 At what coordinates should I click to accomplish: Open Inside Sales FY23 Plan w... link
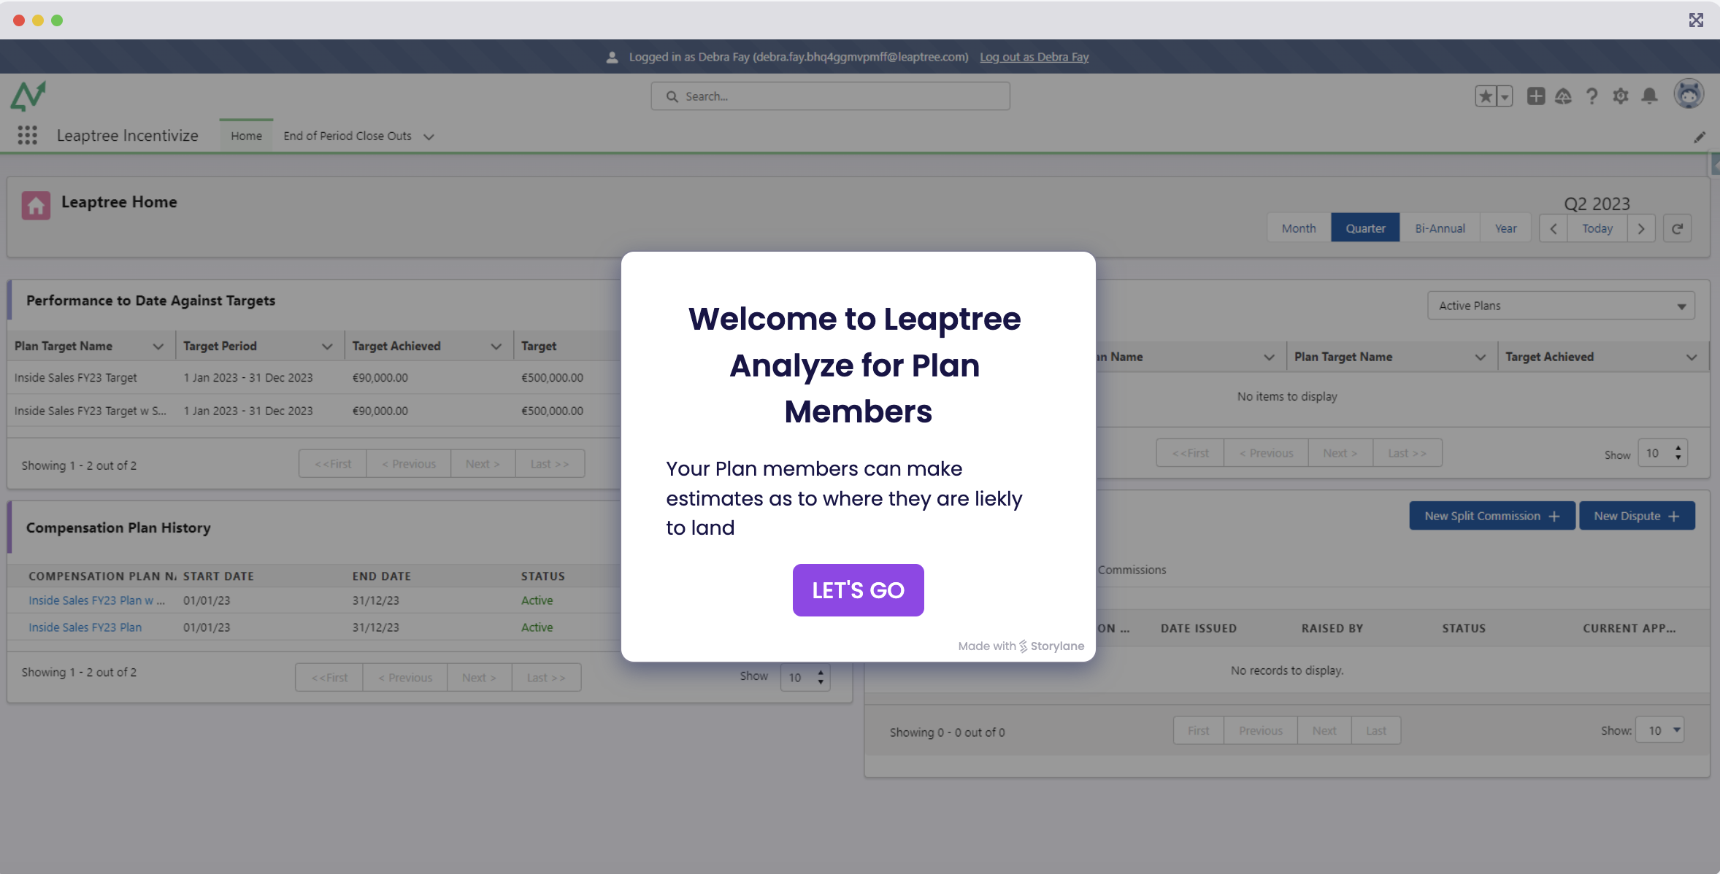[x=96, y=600]
